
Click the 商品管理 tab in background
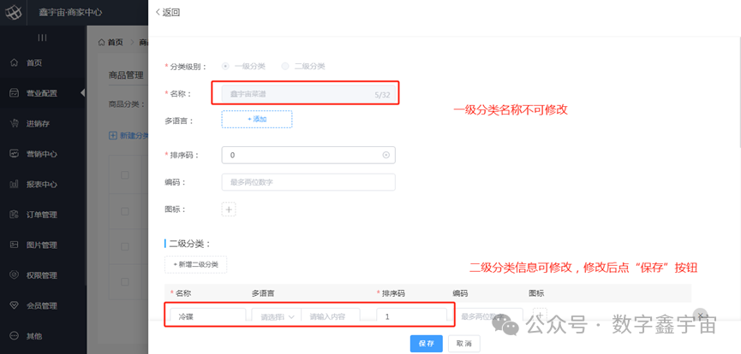[126, 75]
